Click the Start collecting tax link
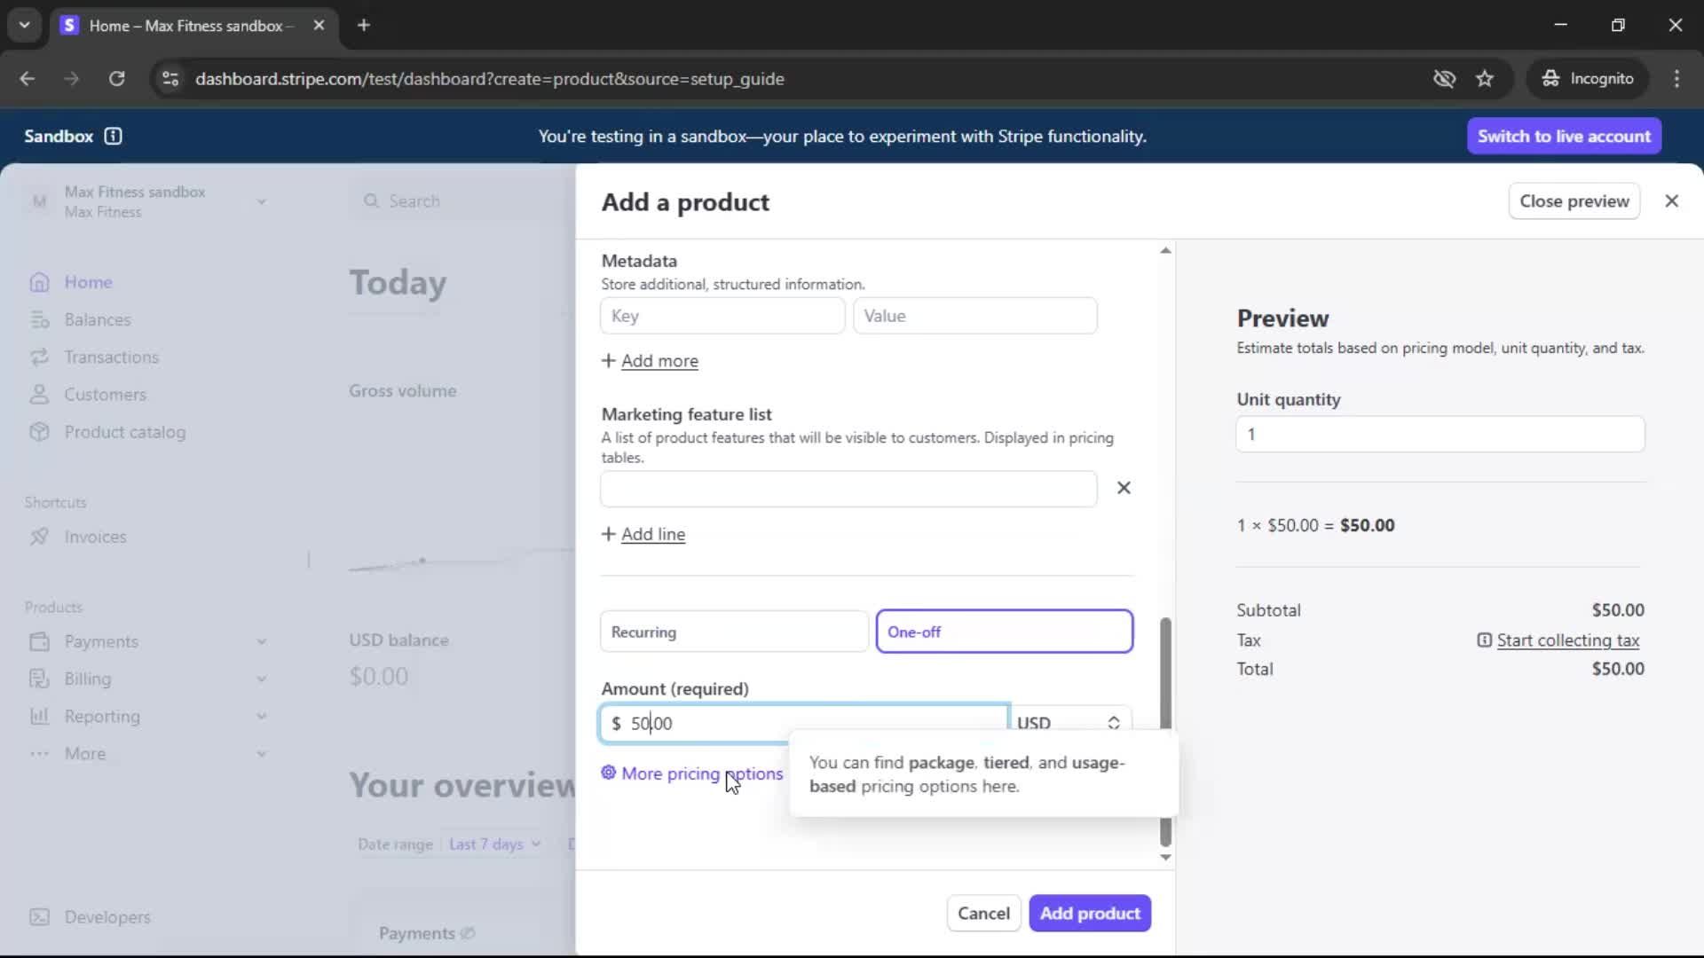 (x=1567, y=640)
